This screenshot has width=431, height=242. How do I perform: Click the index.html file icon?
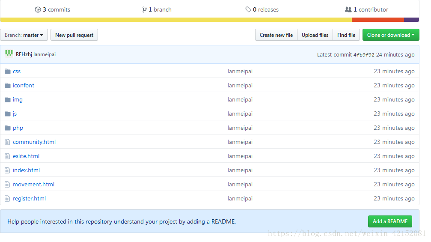[7, 170]
